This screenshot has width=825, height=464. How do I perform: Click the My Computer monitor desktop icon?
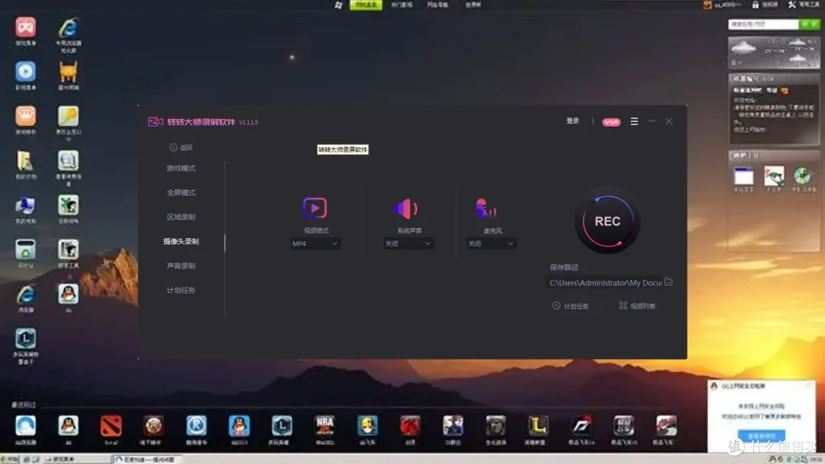[x=25, y=205]
